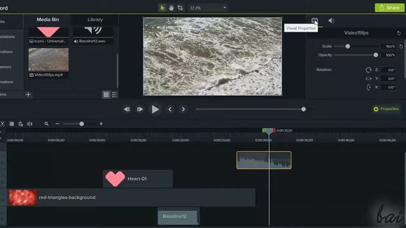Jump to next clip with right chevron
The image size is (406, 228).
click(183, 110)
